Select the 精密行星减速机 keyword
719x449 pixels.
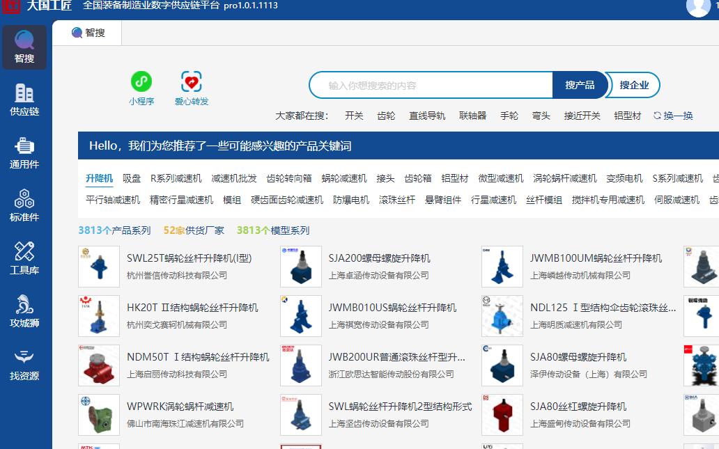coord(182,200)
